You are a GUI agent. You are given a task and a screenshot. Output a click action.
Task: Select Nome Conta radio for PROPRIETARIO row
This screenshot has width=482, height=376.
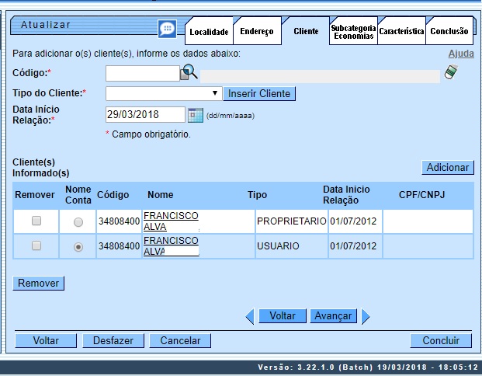(78, 222)
